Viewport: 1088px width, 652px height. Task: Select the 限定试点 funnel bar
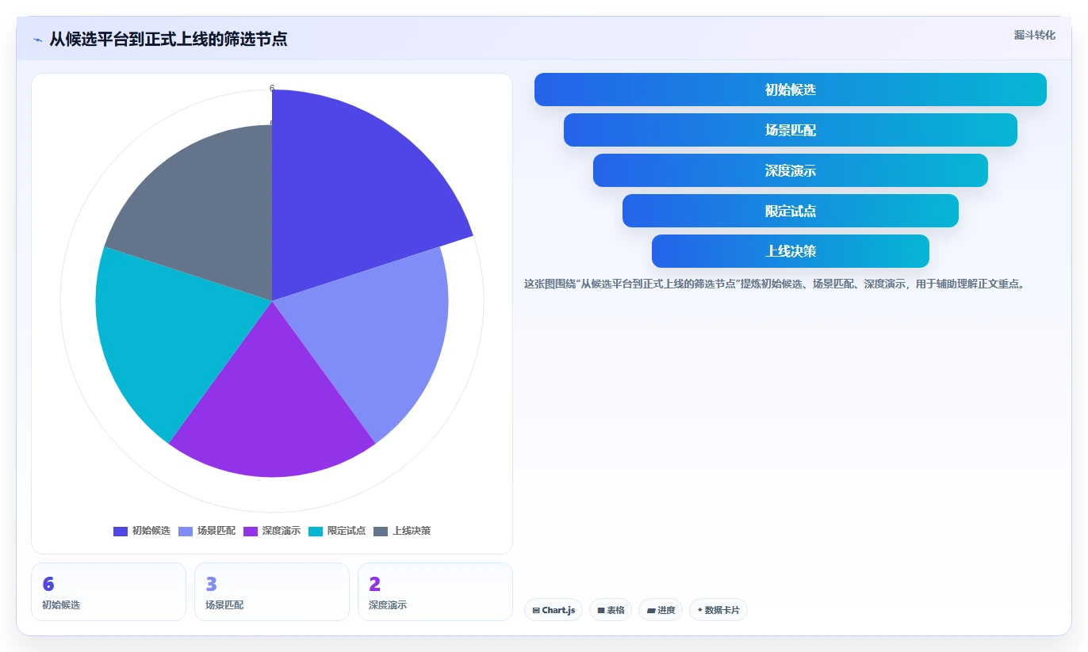coord(791,211)
